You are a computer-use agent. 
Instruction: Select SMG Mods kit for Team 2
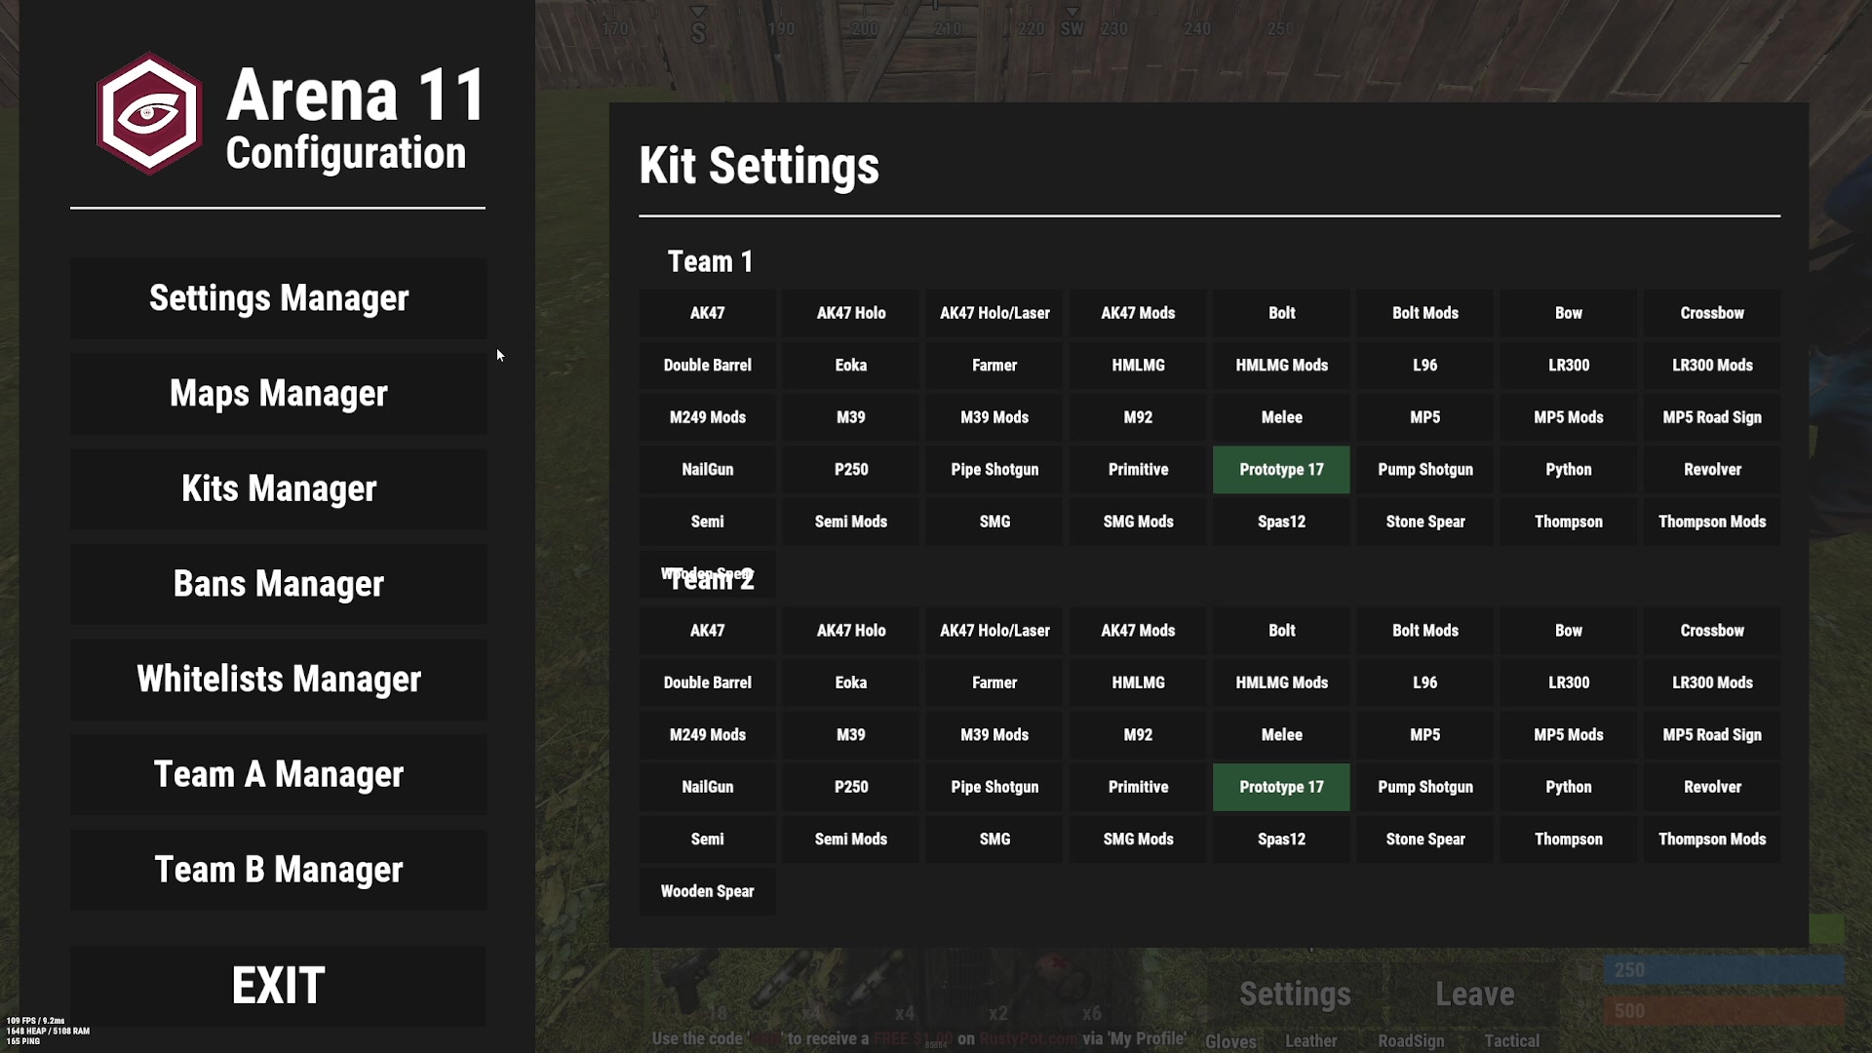point(1138,839)
